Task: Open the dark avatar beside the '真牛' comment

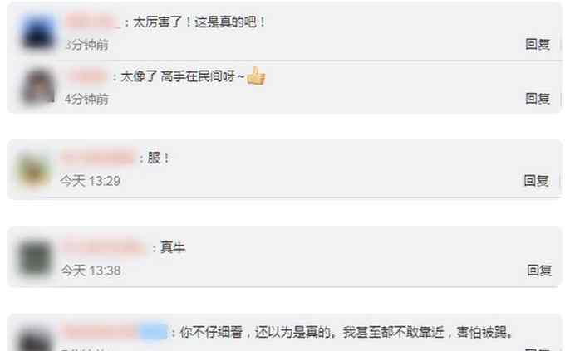Action: (x=35, y=259)
